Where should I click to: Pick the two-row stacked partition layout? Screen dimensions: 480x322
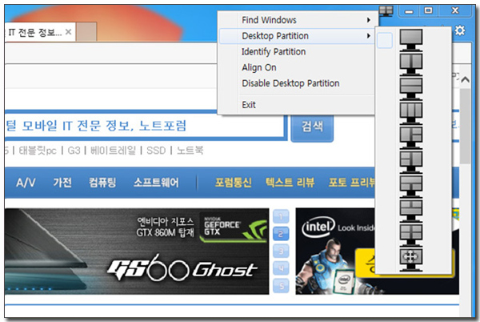click(410, 83)
